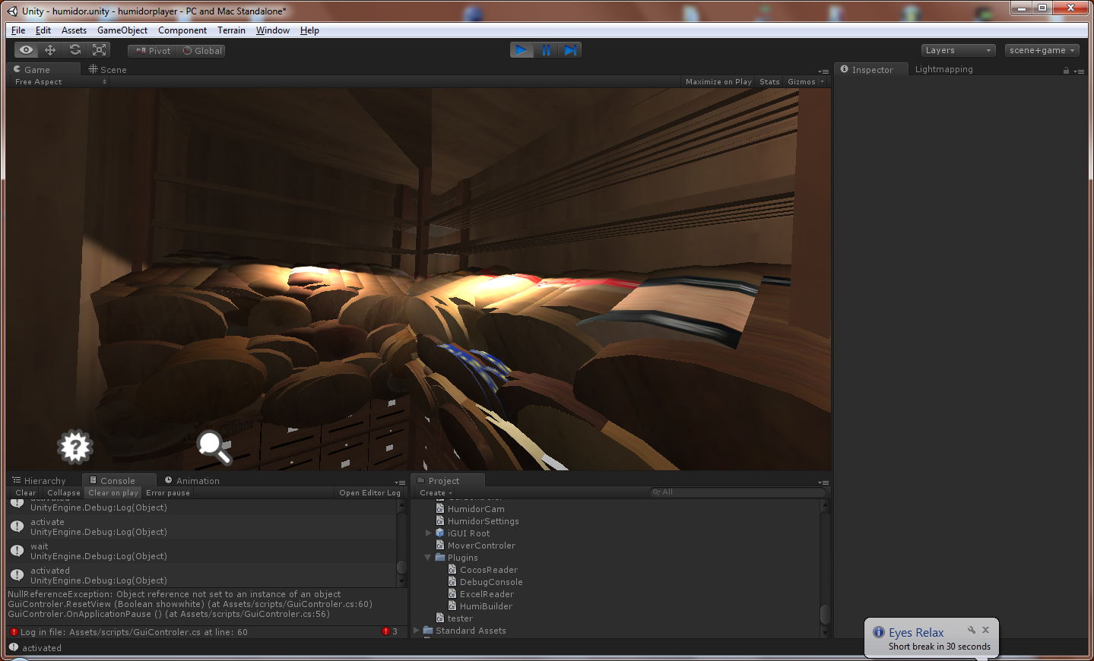Screen dimensions: 1094x661
Task: Switch to the Scene tab
Action: [107, 69]
